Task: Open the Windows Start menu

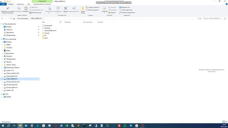Action: 3,126
